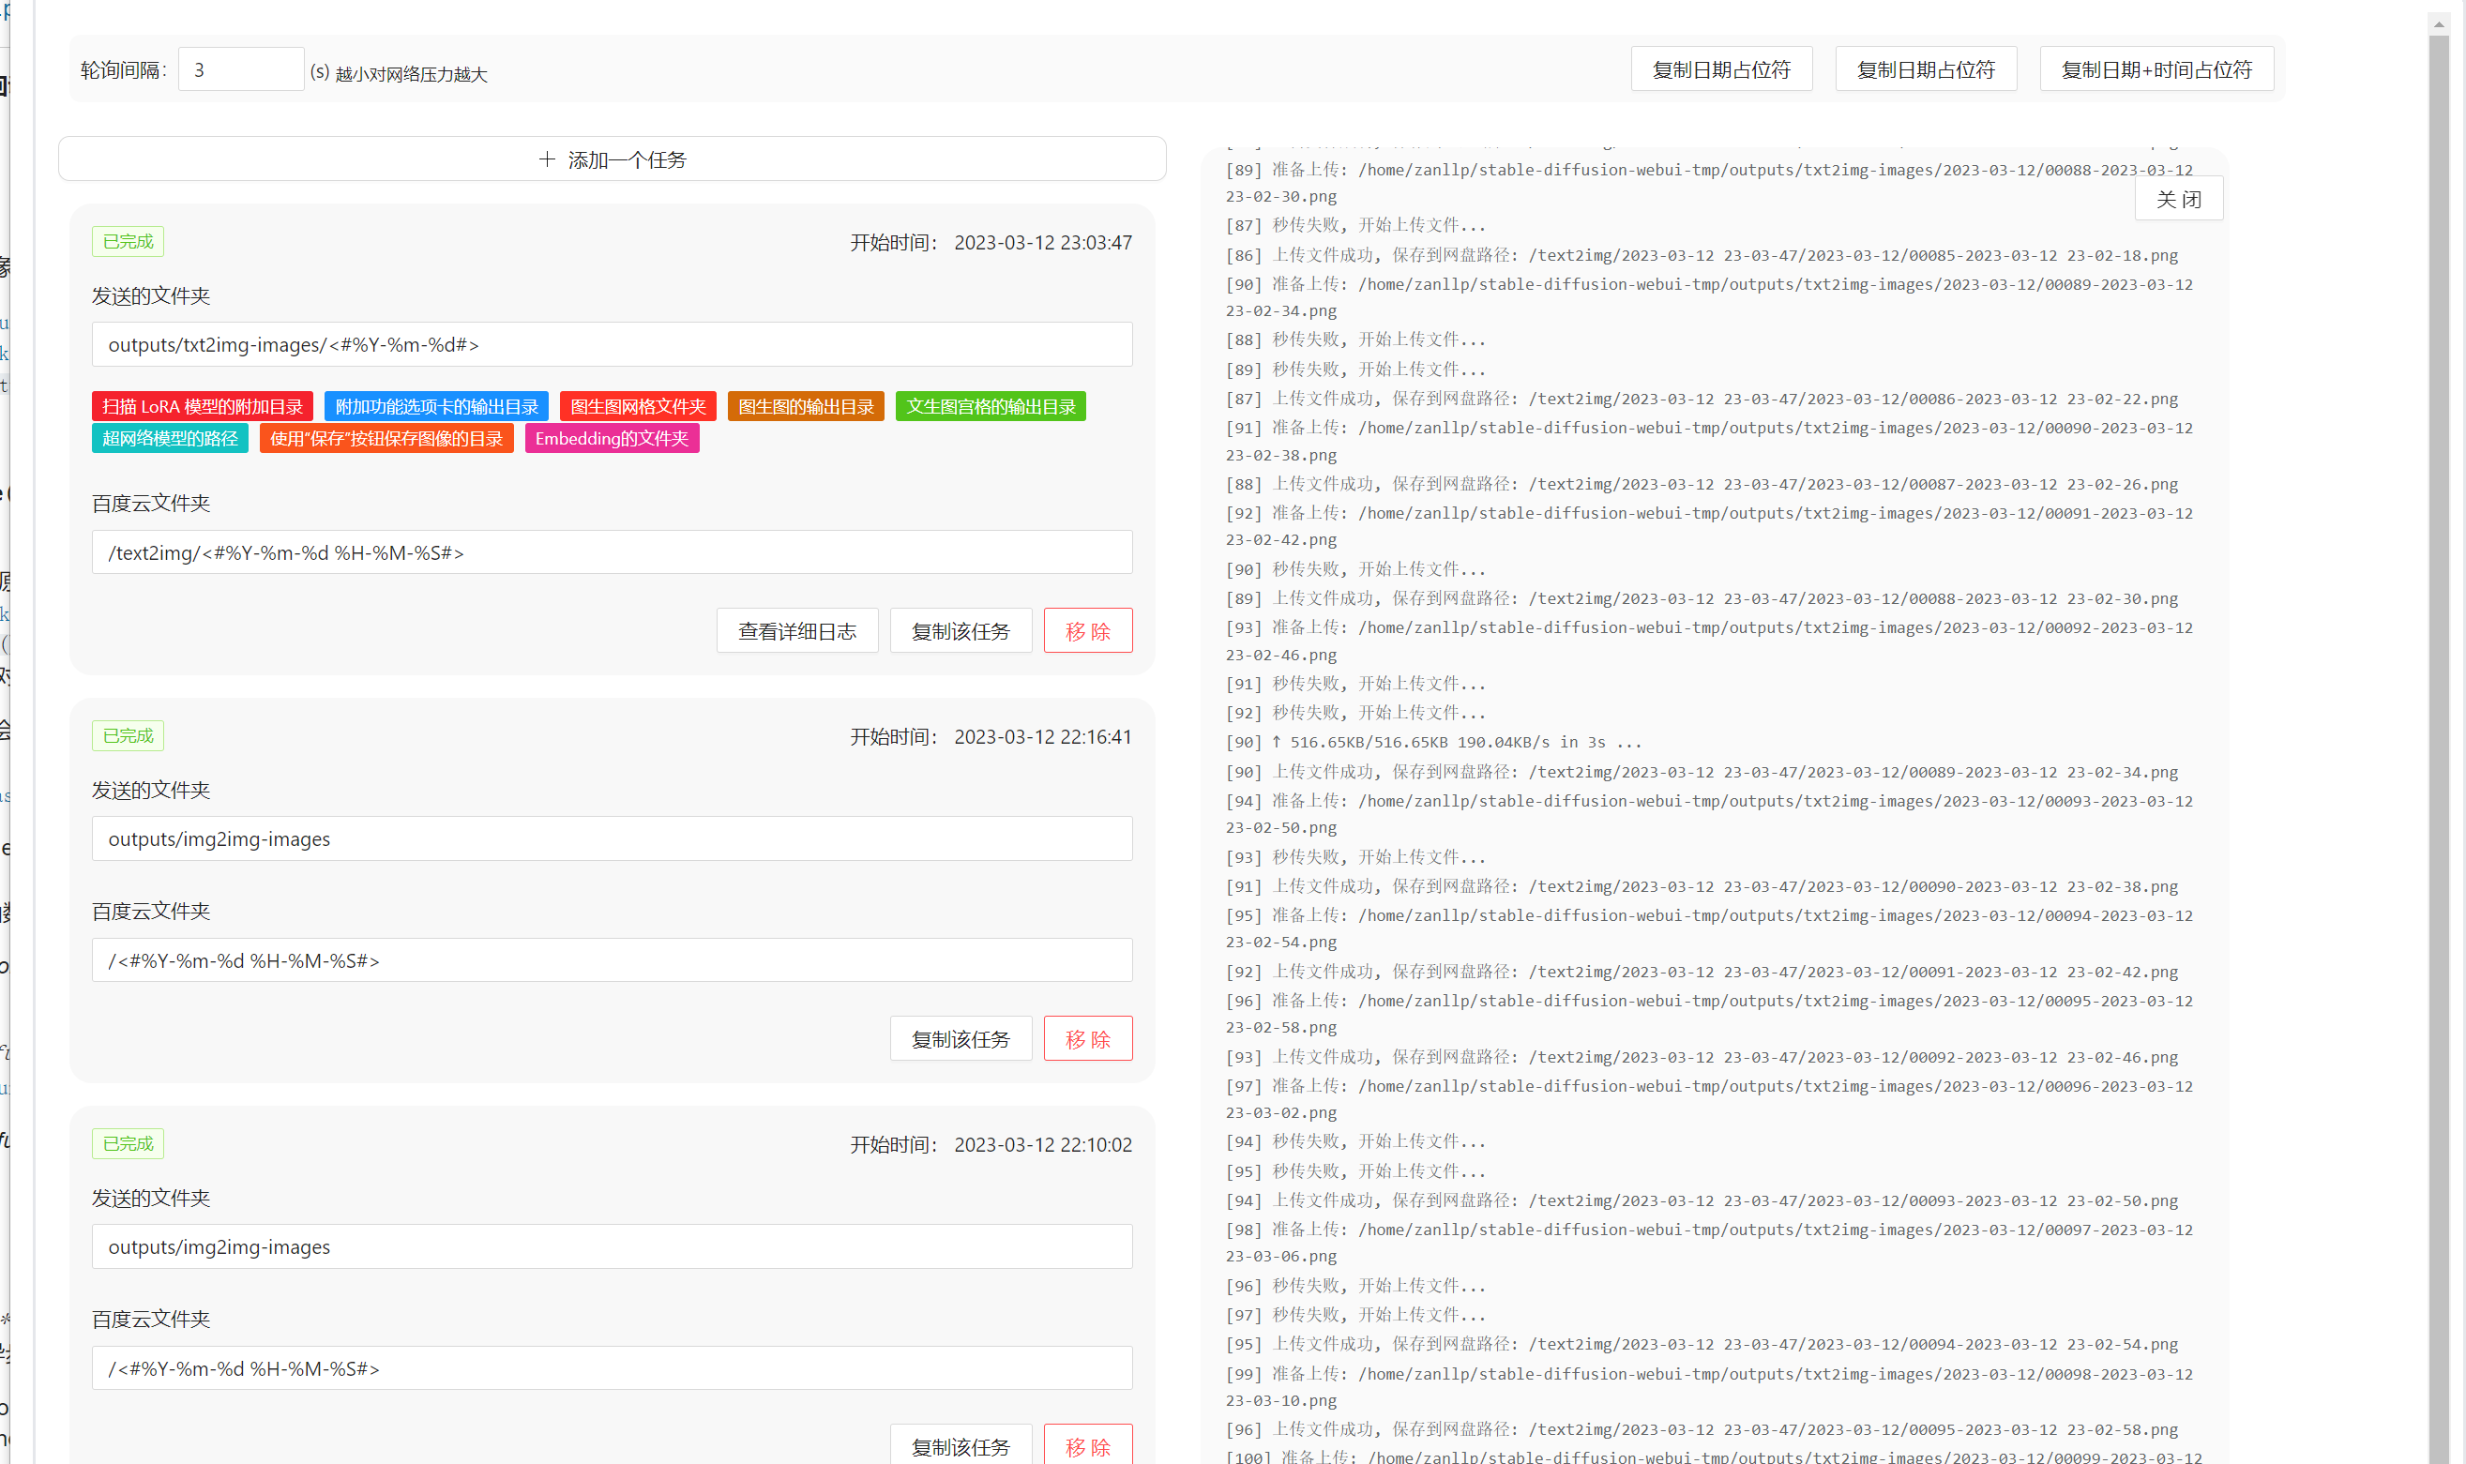Select the 使用"保存"按钮保存图像的目录 tag

click(386, 438)
